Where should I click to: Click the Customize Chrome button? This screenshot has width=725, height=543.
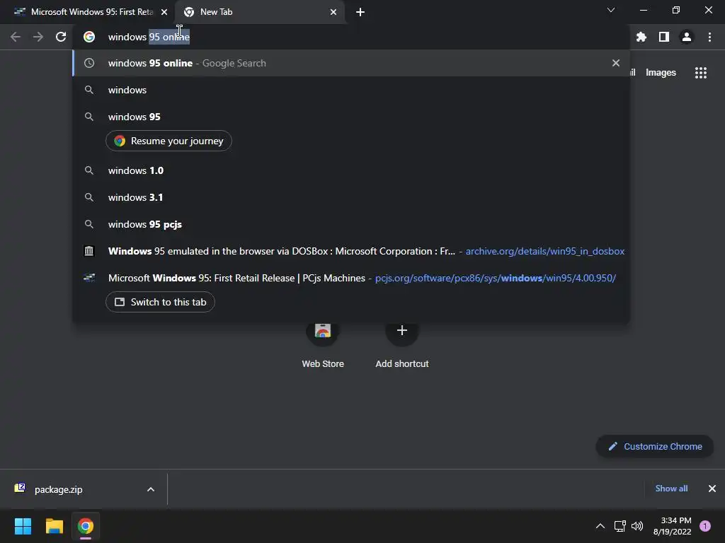655,447
